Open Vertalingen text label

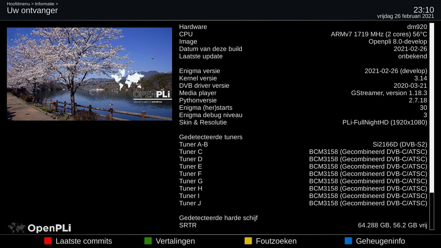tap(175, 241)
